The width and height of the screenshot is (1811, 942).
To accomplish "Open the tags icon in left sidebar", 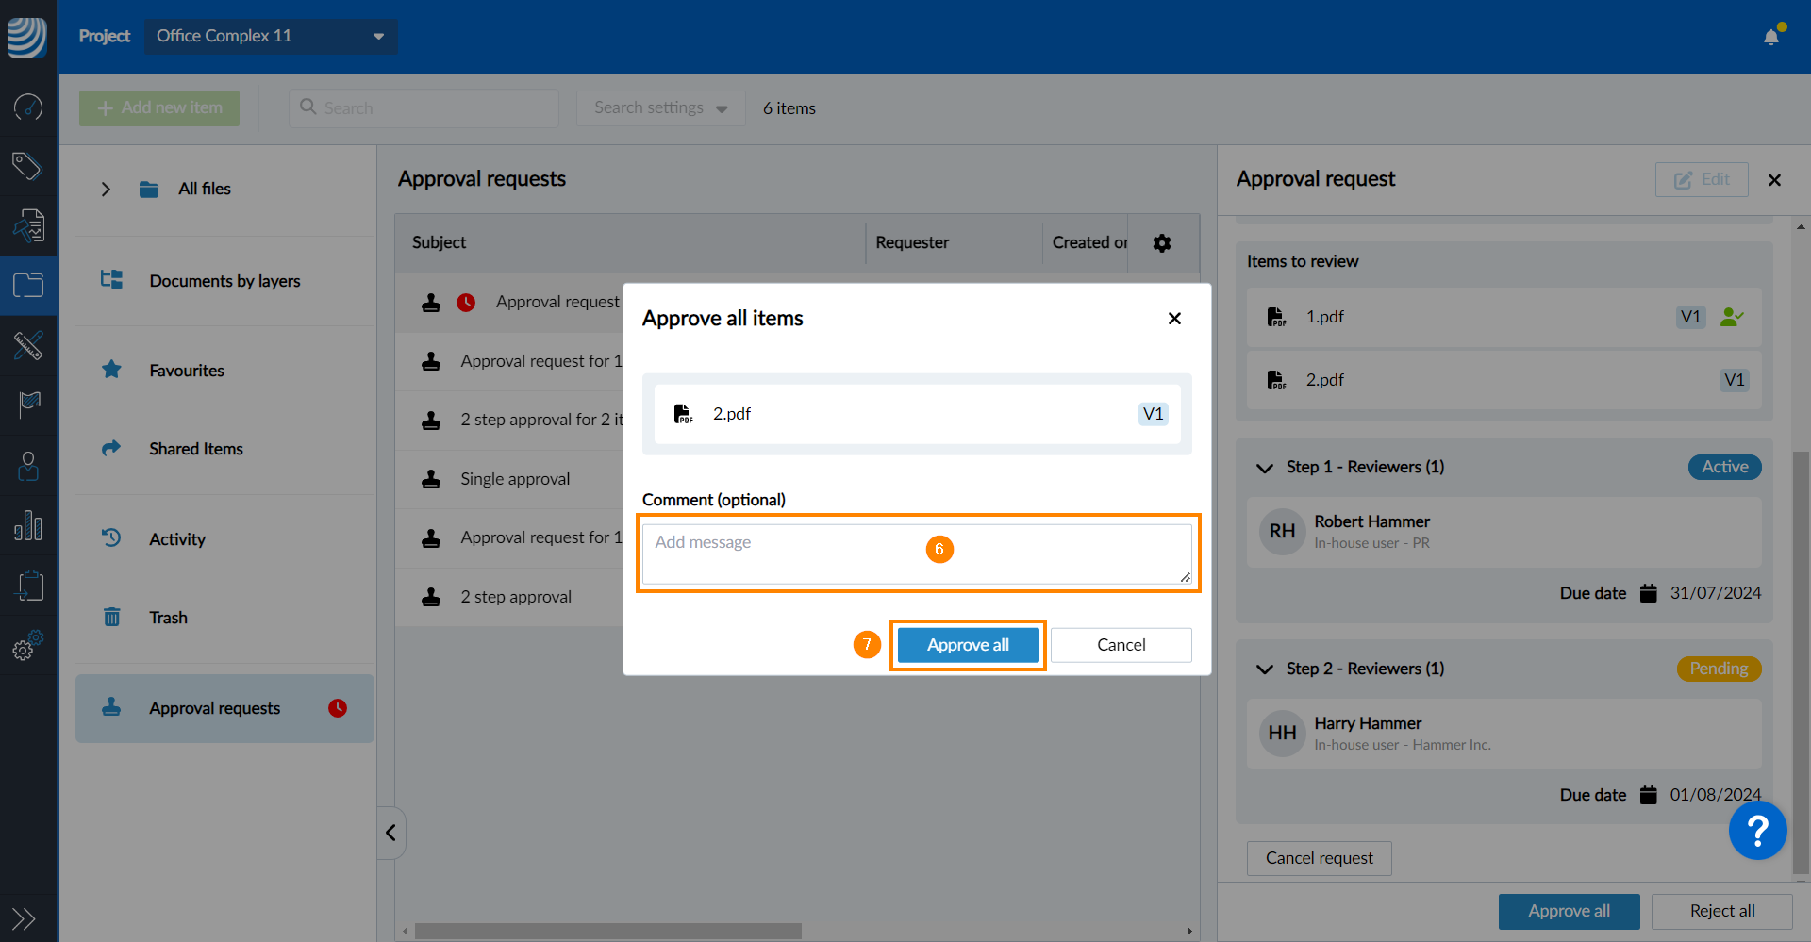I will pos(28,166).
